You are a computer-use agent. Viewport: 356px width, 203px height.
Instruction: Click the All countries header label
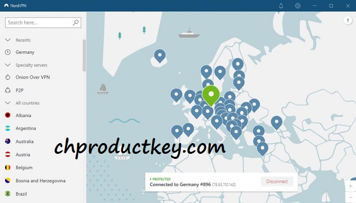(x=27, y=103)
